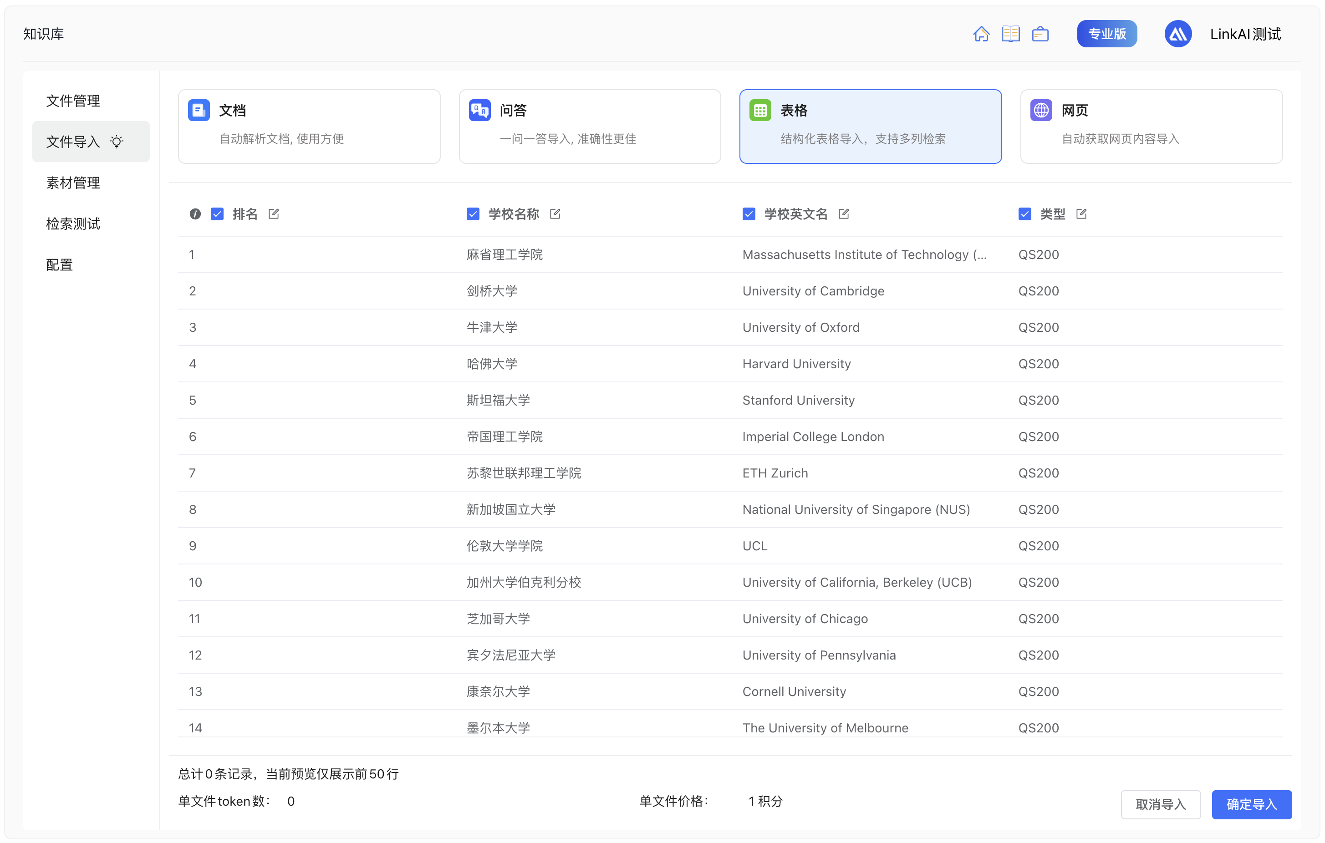This screenshot has width=1325, height=843.
Task: Select the 问答 Q&A import icon
Action: pyautogui.click(x=478, y=110)
